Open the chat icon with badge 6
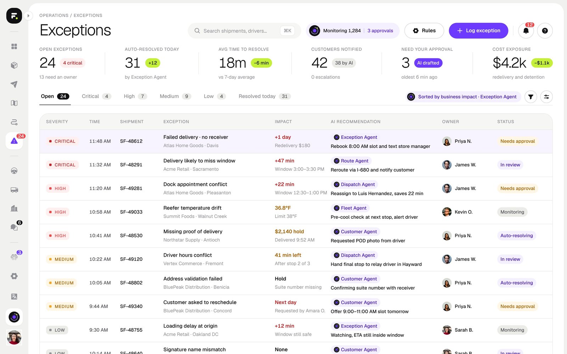This screenshot has width=567, height=354. click(14, 227)
